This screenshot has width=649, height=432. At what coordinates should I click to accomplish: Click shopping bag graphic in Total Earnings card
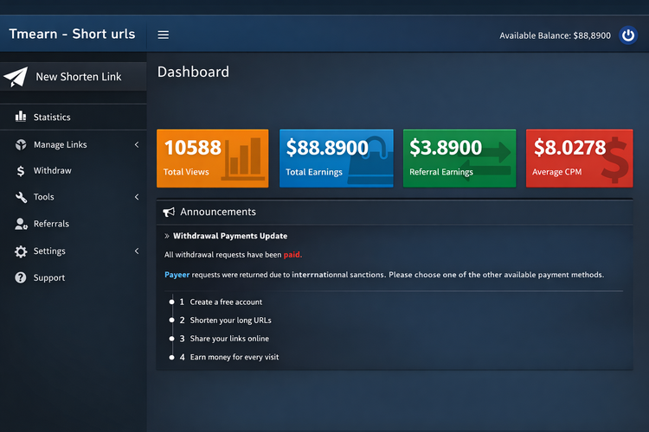coord(370,161)
